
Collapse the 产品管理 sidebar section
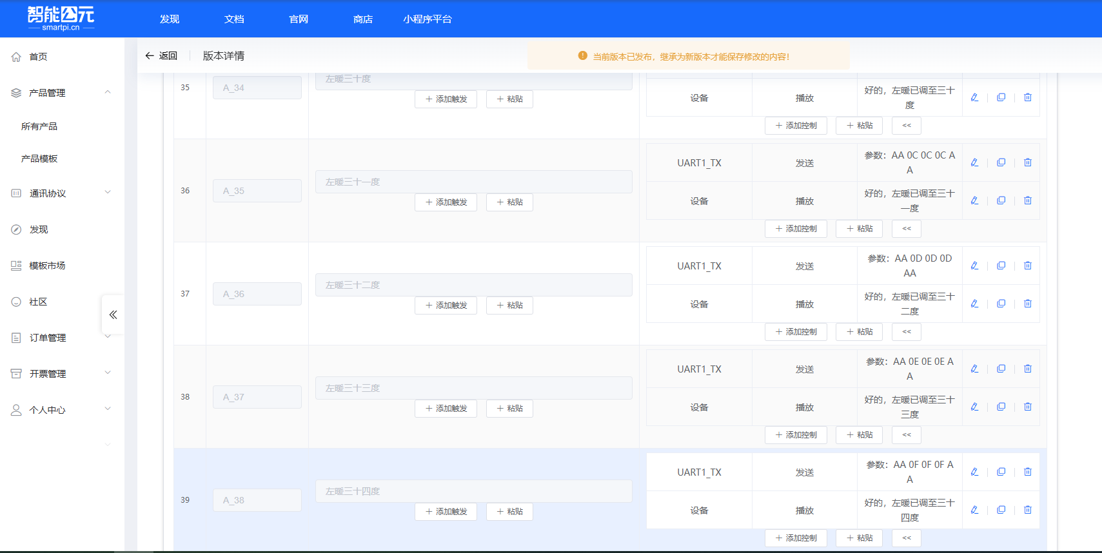[108, 92]
